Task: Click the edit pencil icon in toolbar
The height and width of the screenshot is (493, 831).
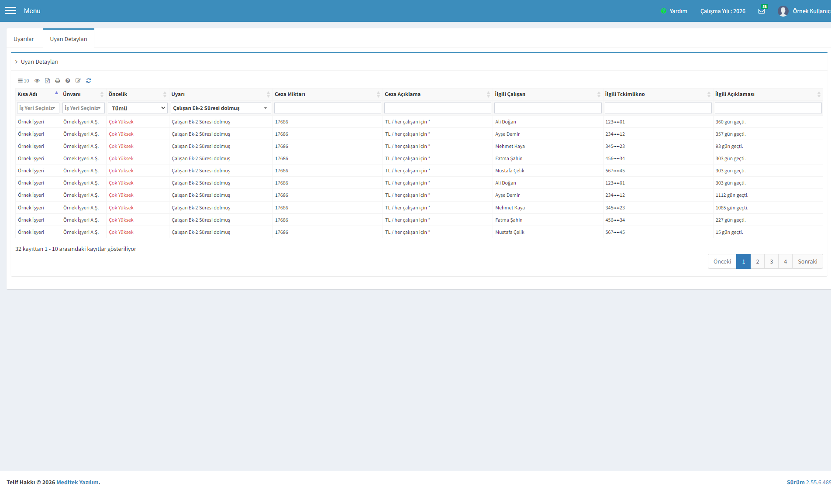Action: [x=78, y=81]
